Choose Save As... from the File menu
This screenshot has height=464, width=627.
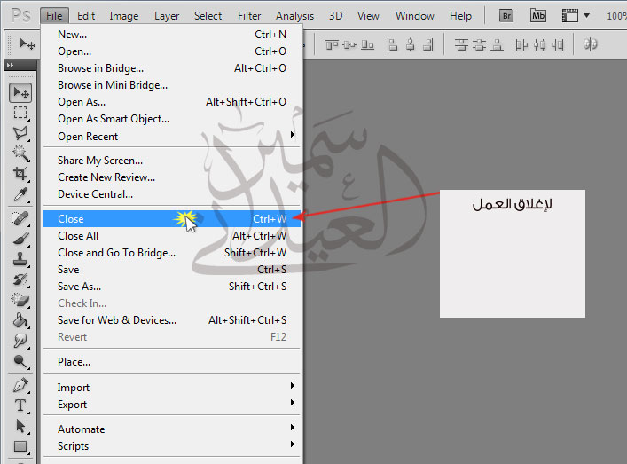coord(171,287)
